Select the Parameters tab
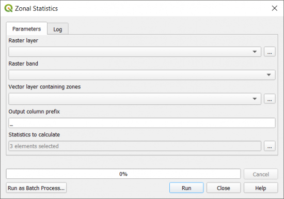Viewport: 284px width, 199px height. (27, 28)
